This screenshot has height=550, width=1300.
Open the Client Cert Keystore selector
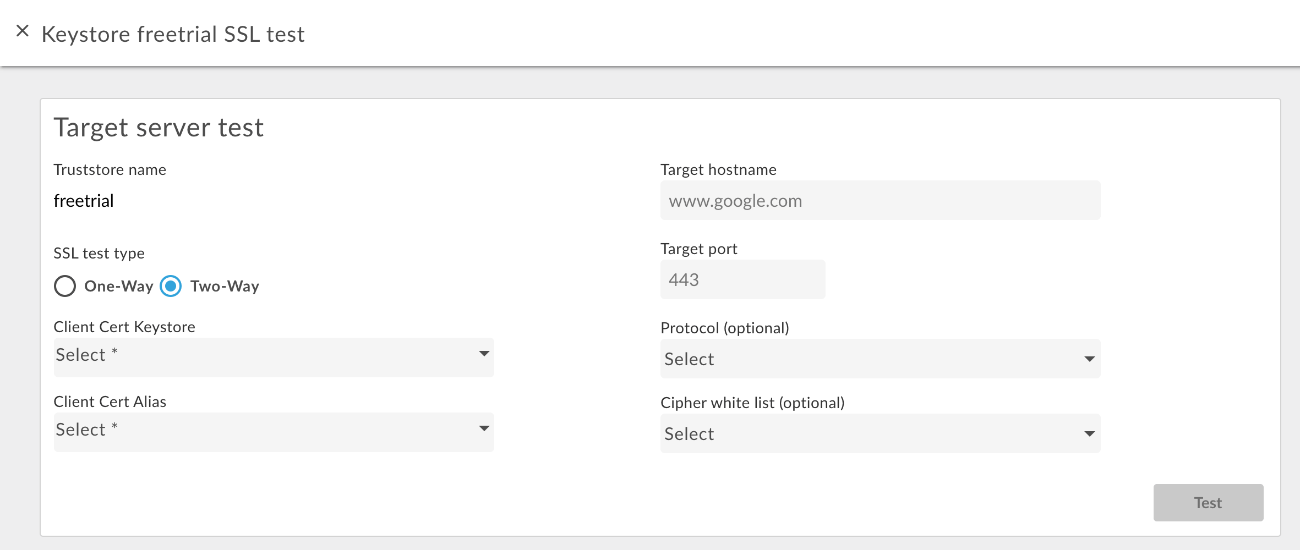pyautogui.click(x=274, y=357)
